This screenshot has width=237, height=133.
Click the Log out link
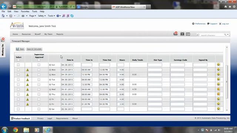[x=224, y=24]
